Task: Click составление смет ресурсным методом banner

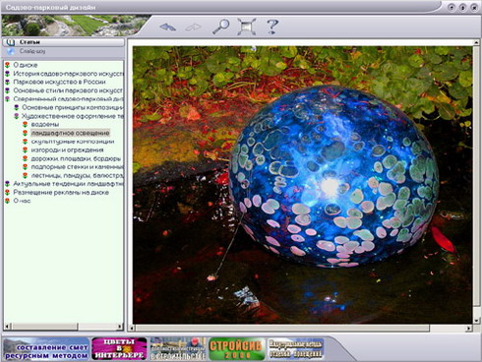Action: pos(46,349)
